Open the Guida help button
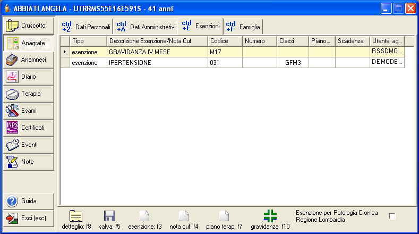419x234 pixels. (x=29, y=202)
